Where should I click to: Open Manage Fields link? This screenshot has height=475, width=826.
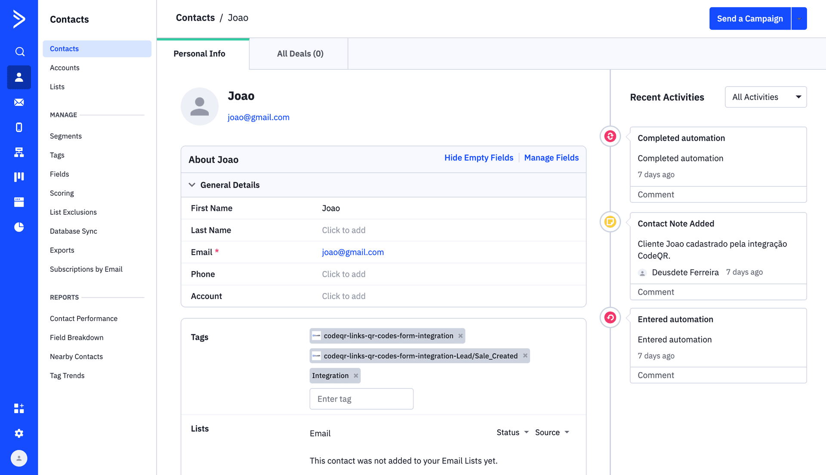click(551, 157)
